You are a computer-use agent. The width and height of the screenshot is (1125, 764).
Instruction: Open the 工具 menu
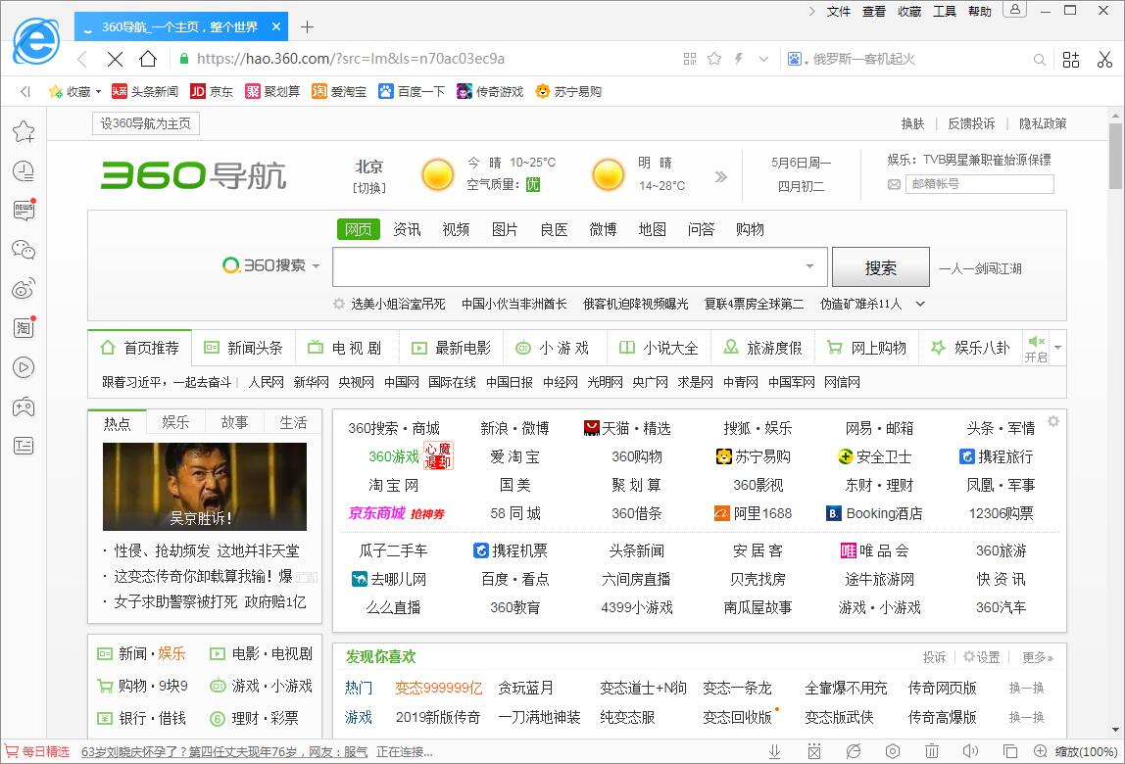click(944, 11)
